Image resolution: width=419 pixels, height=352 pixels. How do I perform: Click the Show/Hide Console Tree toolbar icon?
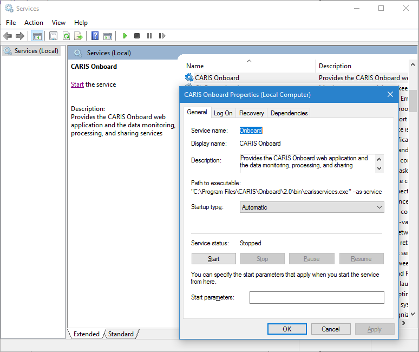point(37,36)
